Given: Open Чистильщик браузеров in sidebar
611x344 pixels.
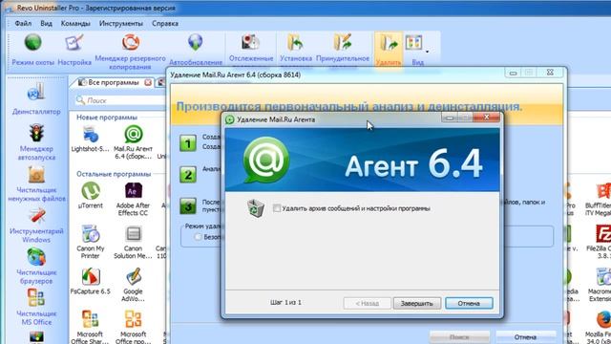Looking at the screenshot, I should point(36,267).
